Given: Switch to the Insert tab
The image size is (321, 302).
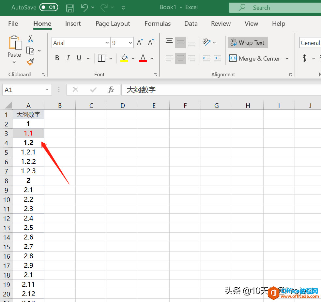Looking at the screenshot, I should pos(73,23).
